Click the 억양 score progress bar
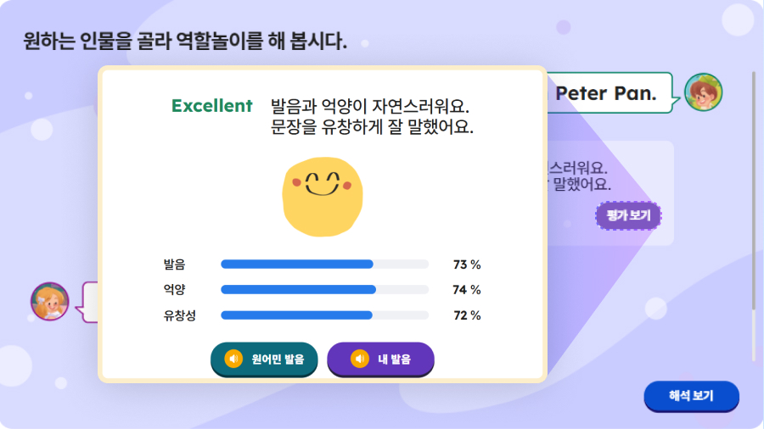Image resolution: width=764 pixels, height=429 pixels. [x=324, y=290]
